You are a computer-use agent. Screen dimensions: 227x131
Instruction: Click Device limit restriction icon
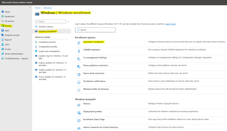79,75
